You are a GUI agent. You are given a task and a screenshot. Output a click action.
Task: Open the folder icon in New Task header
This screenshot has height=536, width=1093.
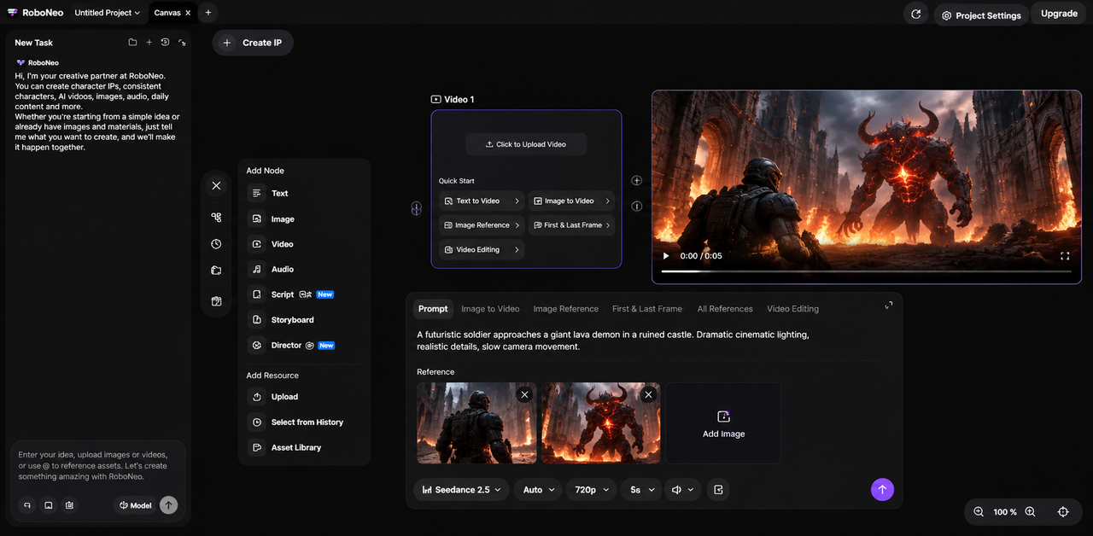coord(132,42)
